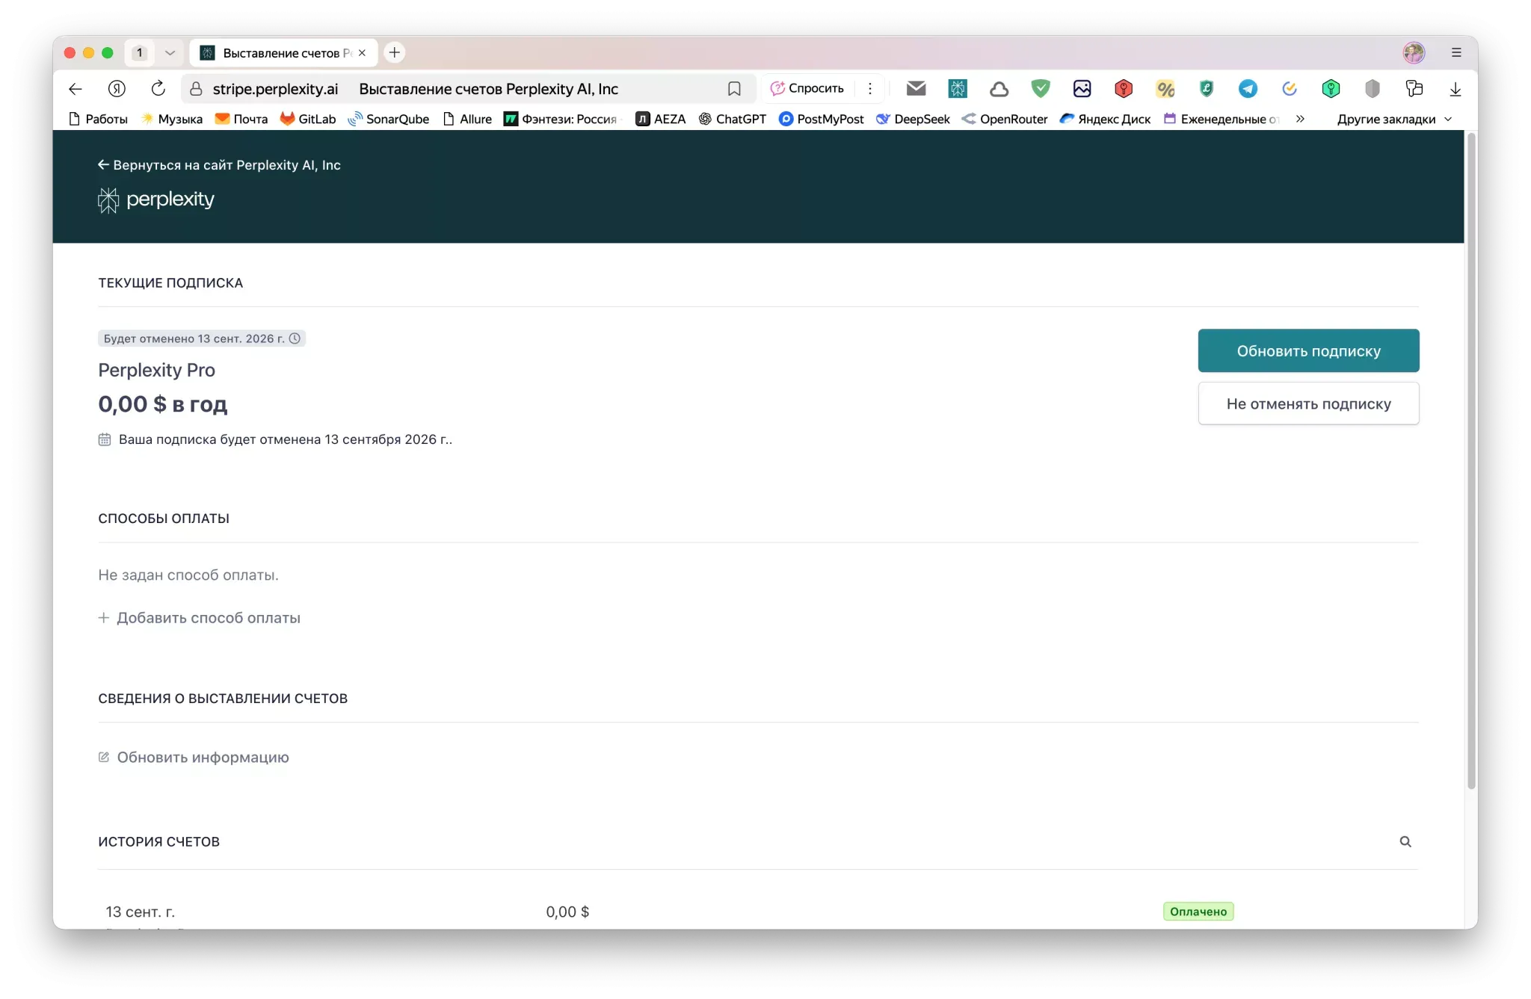Click the stripe.perplexity.ai address bar
Viewport: 1531px width, 999px height.
(x=467, y=89)
